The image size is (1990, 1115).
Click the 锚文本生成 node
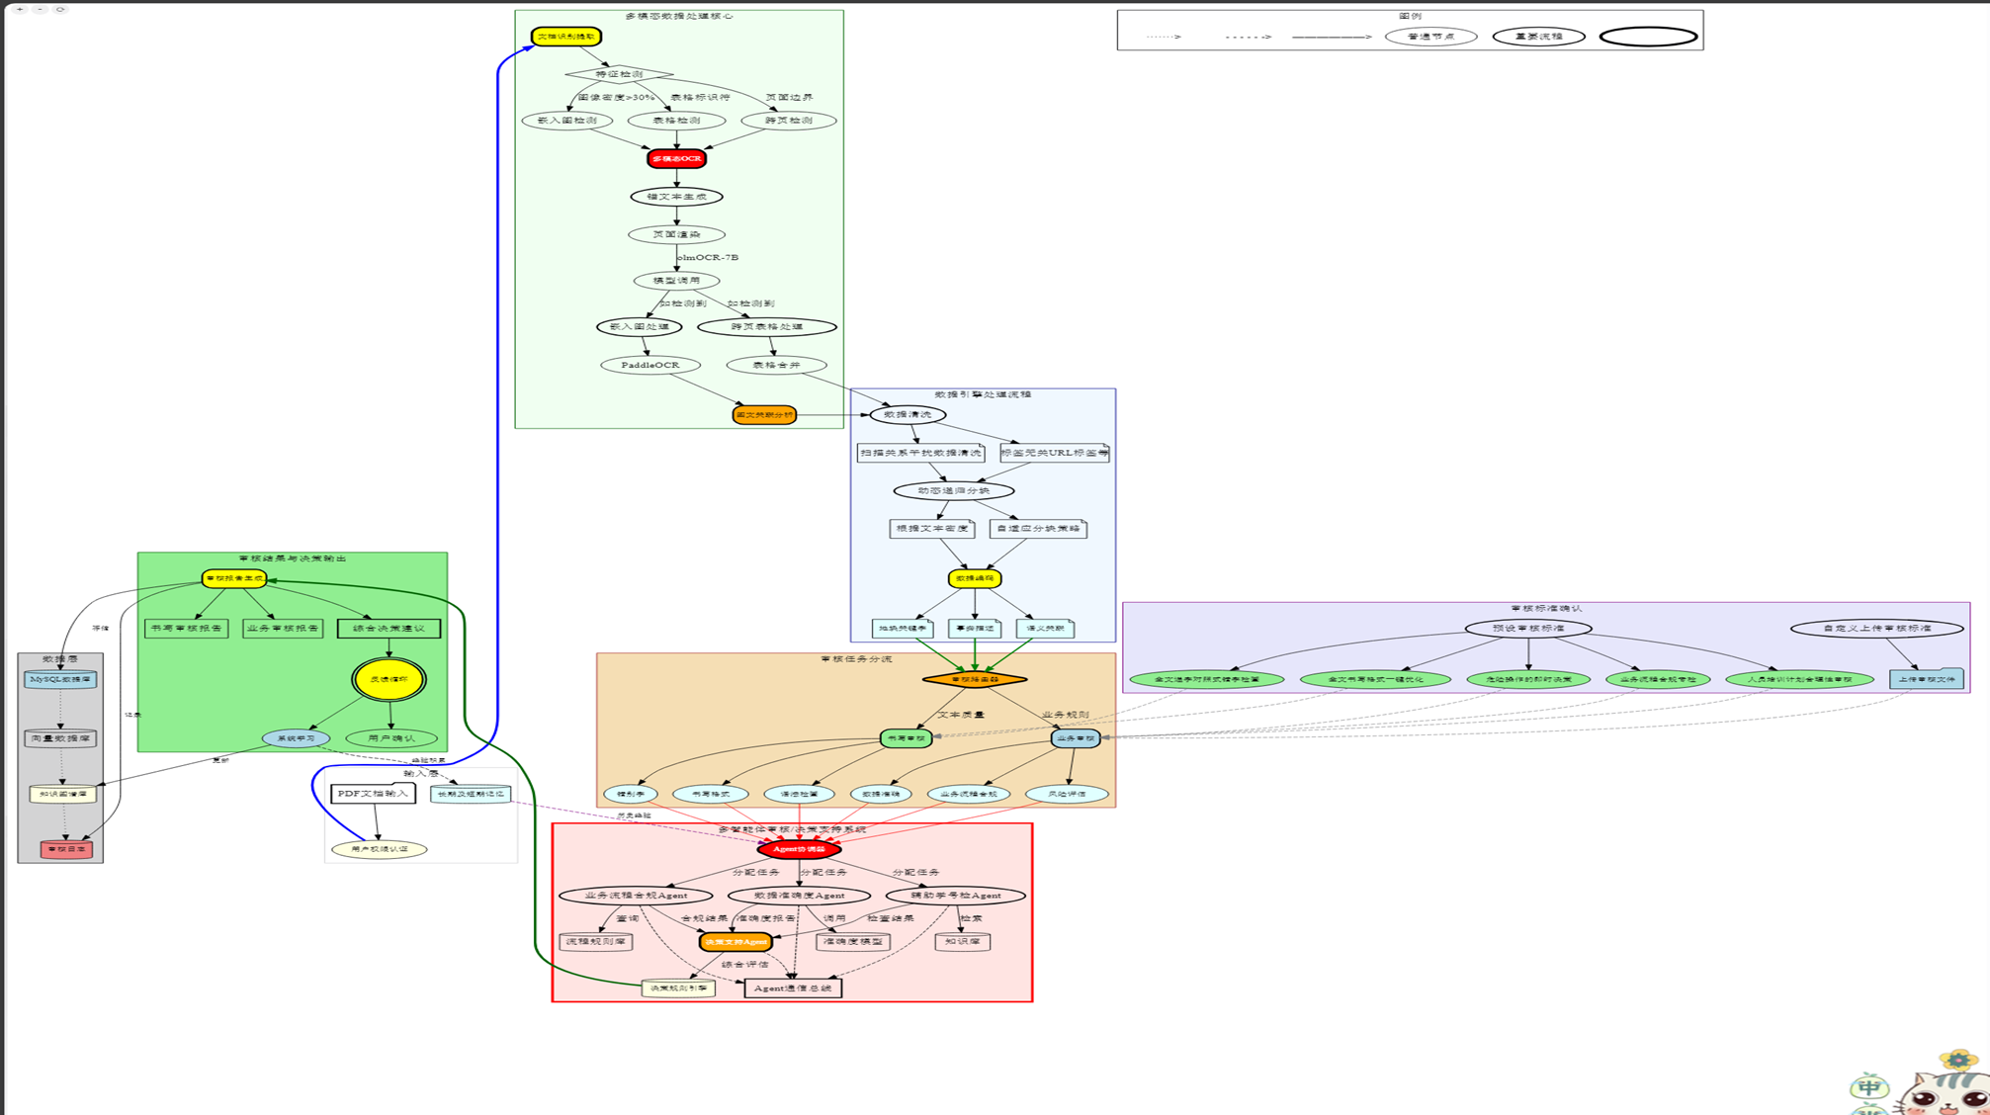[x=676, y=197]
